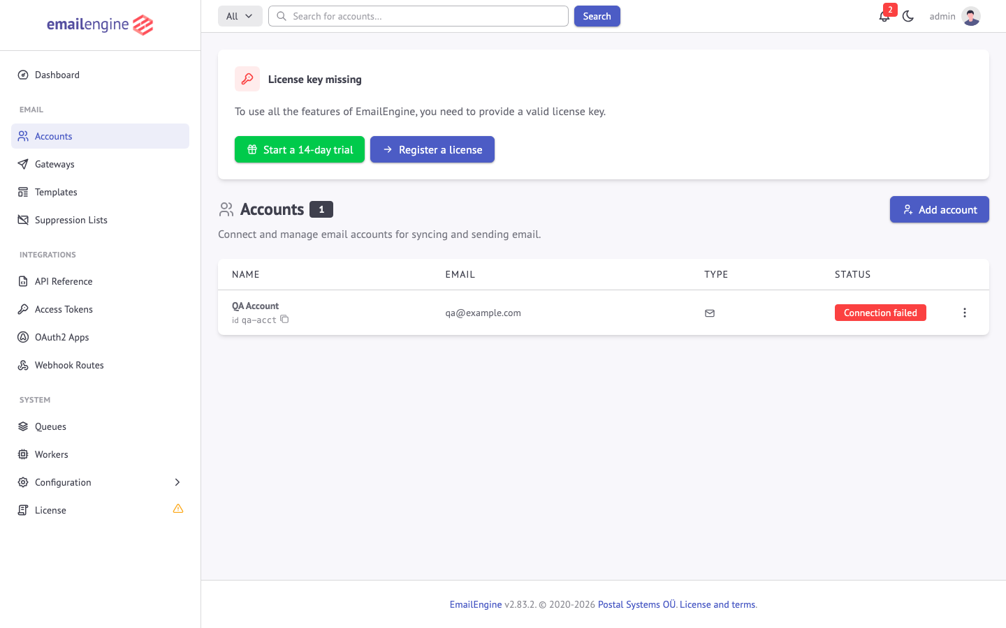Screen dimensions: 1006x628
Task: Click the Queues stack icon
Action: coord(23,426)
